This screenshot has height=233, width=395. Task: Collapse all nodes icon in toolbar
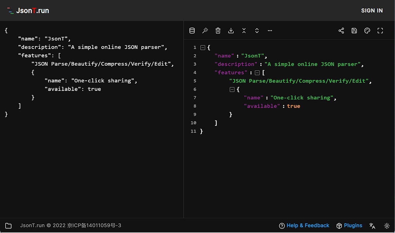tap(244, 31)
